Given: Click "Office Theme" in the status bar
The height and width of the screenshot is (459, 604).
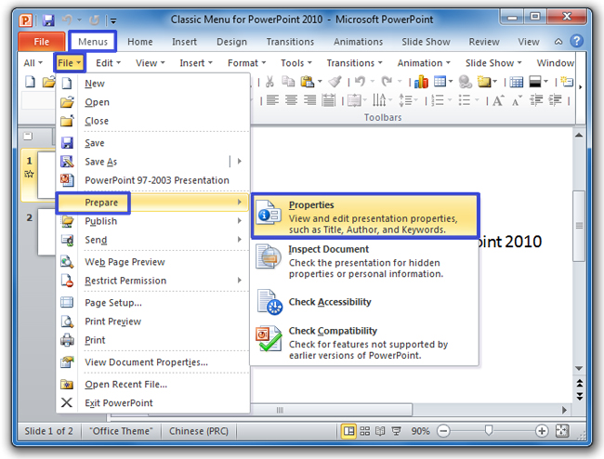Looking at the screenshot, I should pos(121,431).
